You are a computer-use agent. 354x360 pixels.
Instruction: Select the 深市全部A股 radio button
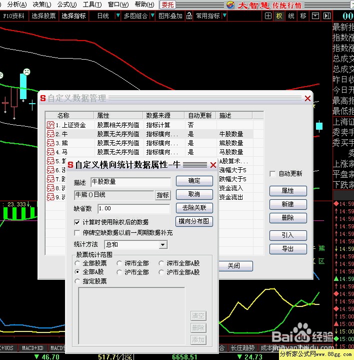[161, 263]
